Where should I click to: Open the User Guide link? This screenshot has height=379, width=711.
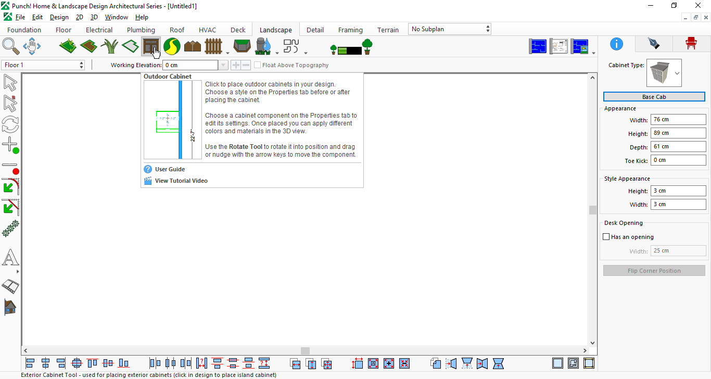[170, 169]
